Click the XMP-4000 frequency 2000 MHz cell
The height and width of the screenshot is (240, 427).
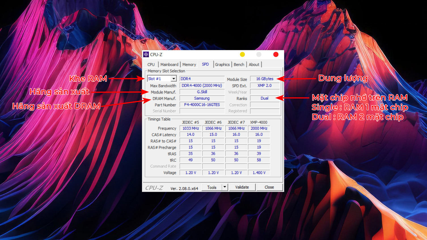click(259, 128)
